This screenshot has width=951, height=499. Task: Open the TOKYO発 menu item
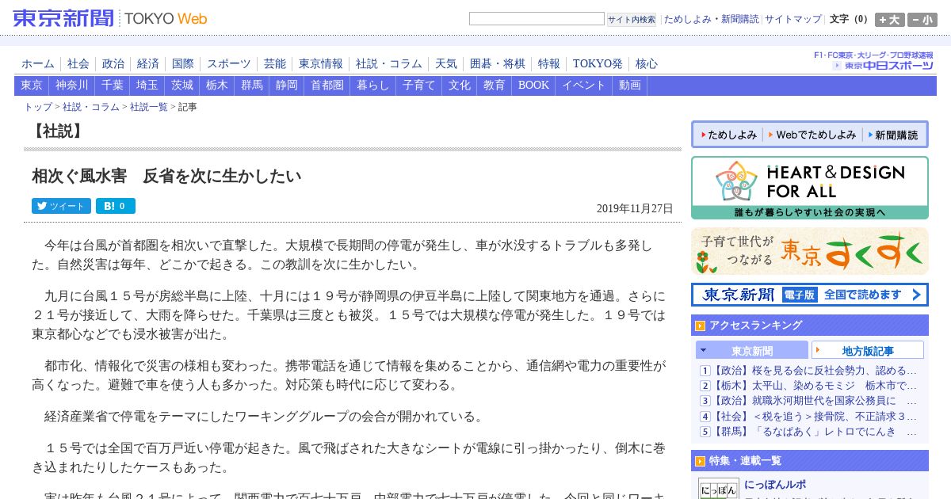click(598, 63)
